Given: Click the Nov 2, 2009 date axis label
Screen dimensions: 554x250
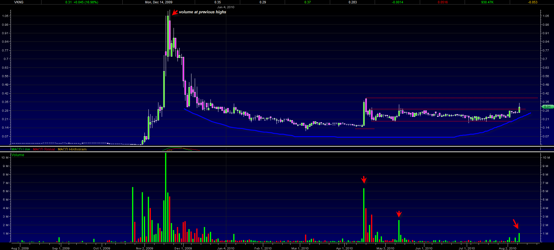Looking at the screenshot, I should (144, 248).
